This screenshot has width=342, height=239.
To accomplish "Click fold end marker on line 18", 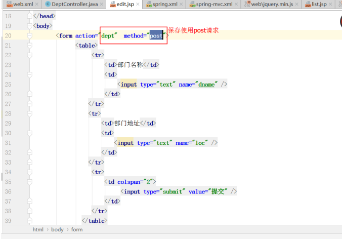I will (30, 16).
